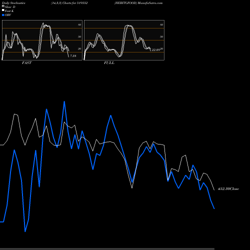
Task: Click the '452.30Close' price label
Action: click(228, 189)
